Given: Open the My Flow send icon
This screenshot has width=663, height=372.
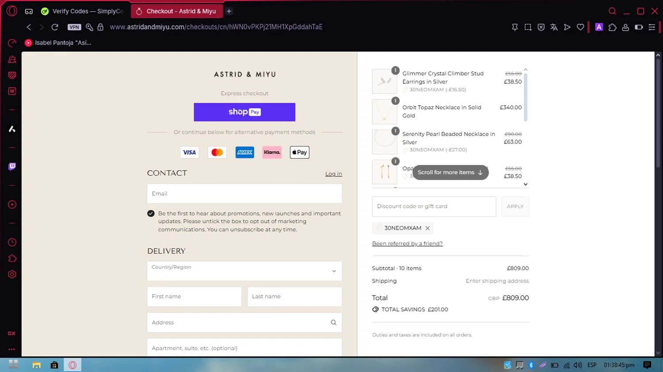Looking at the screenshot, I should [567, 27].
